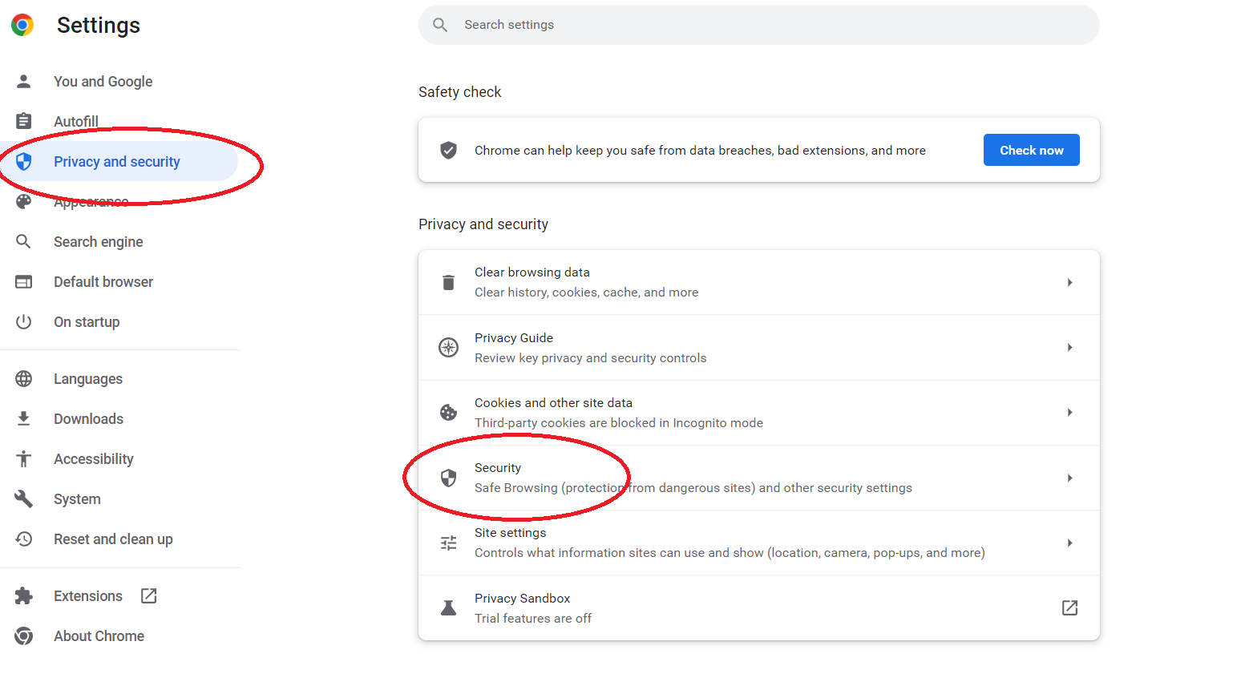This screenshot has width=1245, height=698.
Task: Open the Downloads settings section
Action: coord(88,418)
